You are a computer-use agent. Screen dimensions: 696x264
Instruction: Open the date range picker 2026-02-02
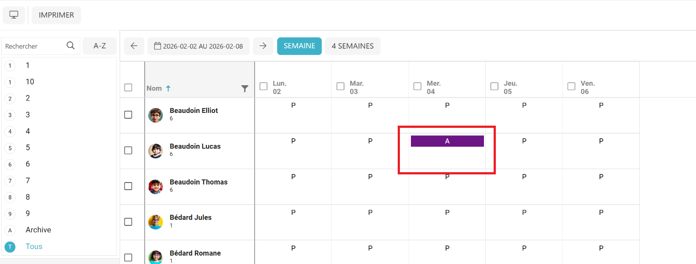coord(198,46)
